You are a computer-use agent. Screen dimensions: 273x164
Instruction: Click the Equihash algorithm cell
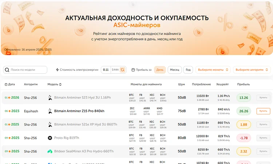(x=31, y=111)
